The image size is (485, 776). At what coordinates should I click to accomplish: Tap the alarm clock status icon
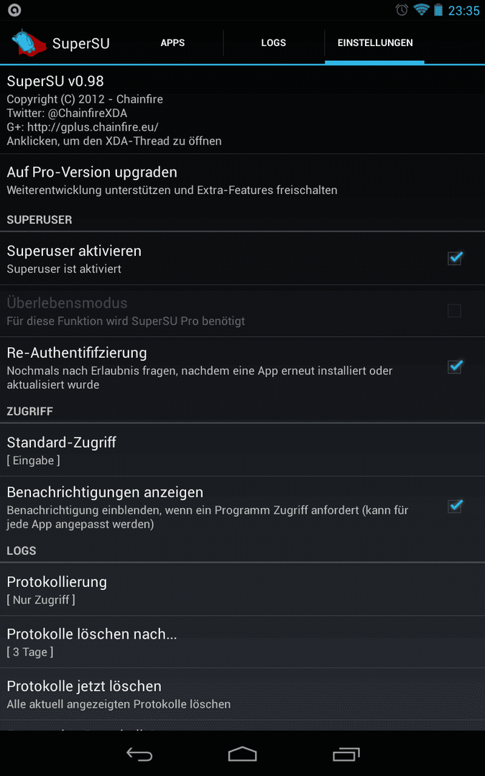tap(402, 10)
